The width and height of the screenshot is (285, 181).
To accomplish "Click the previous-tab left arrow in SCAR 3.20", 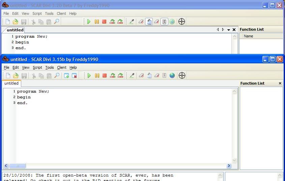I will 218,30.
